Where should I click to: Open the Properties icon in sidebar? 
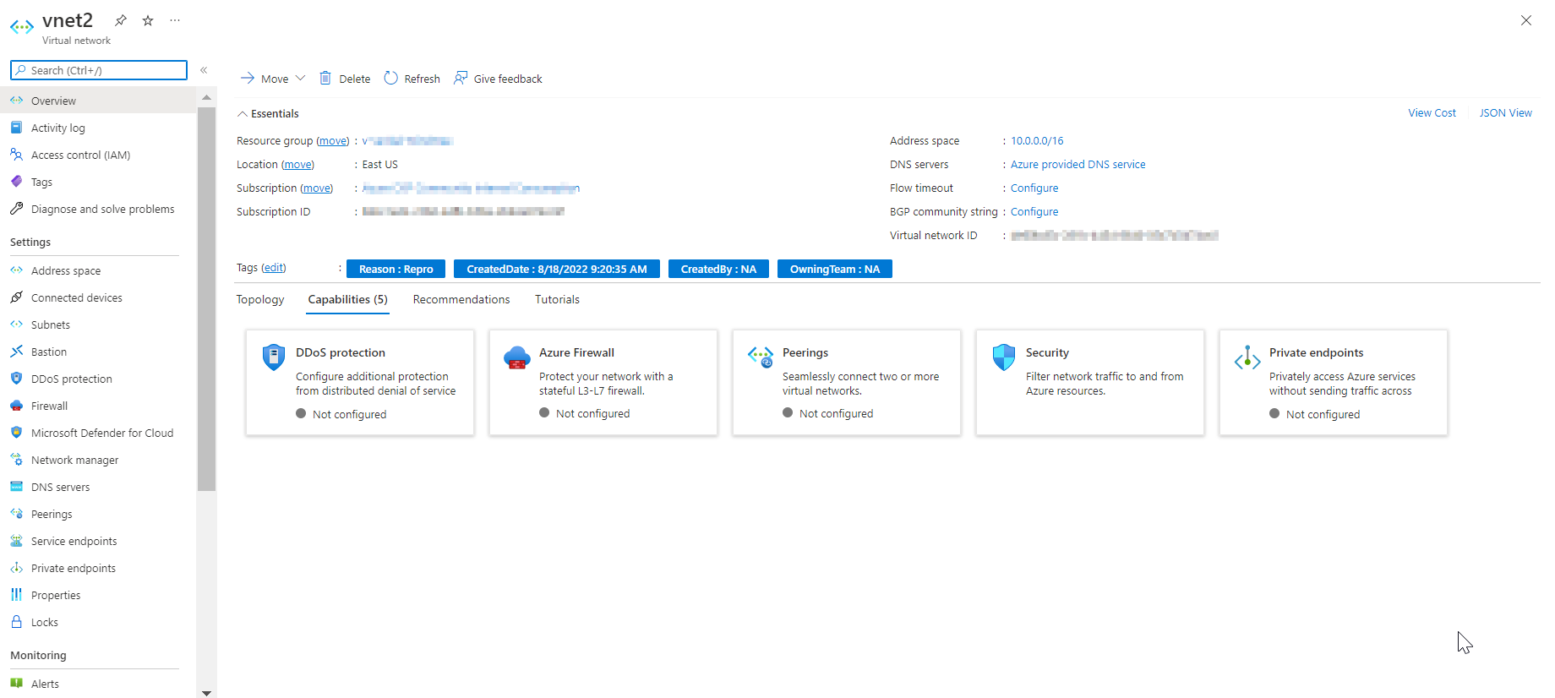[16, 595]
